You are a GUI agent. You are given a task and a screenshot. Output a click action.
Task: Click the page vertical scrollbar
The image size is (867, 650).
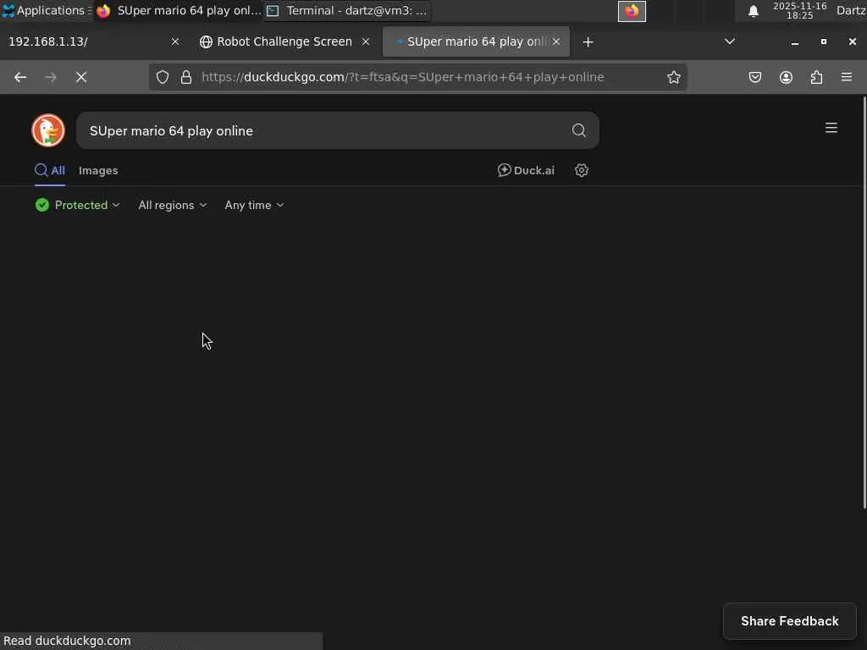(864, 303)
